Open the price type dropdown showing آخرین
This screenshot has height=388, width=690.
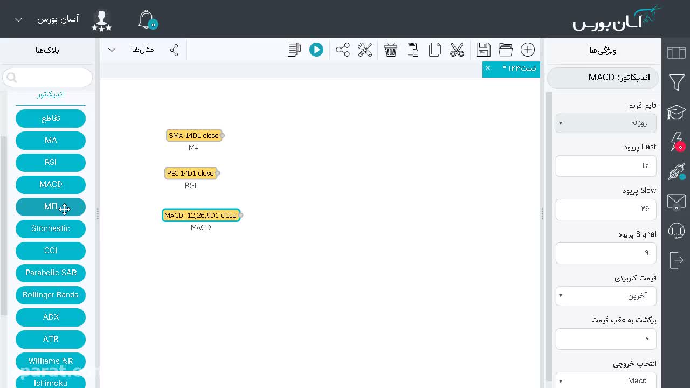click(606, 296)
